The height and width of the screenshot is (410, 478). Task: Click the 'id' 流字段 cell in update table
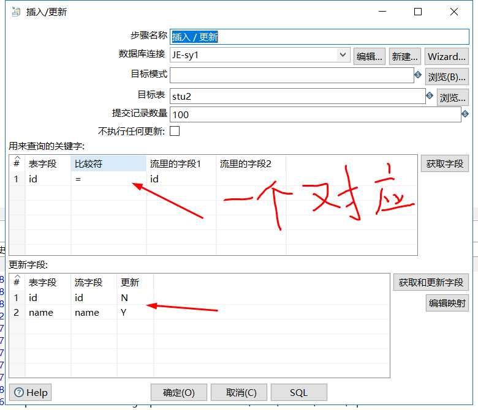(x=94, y=297)
